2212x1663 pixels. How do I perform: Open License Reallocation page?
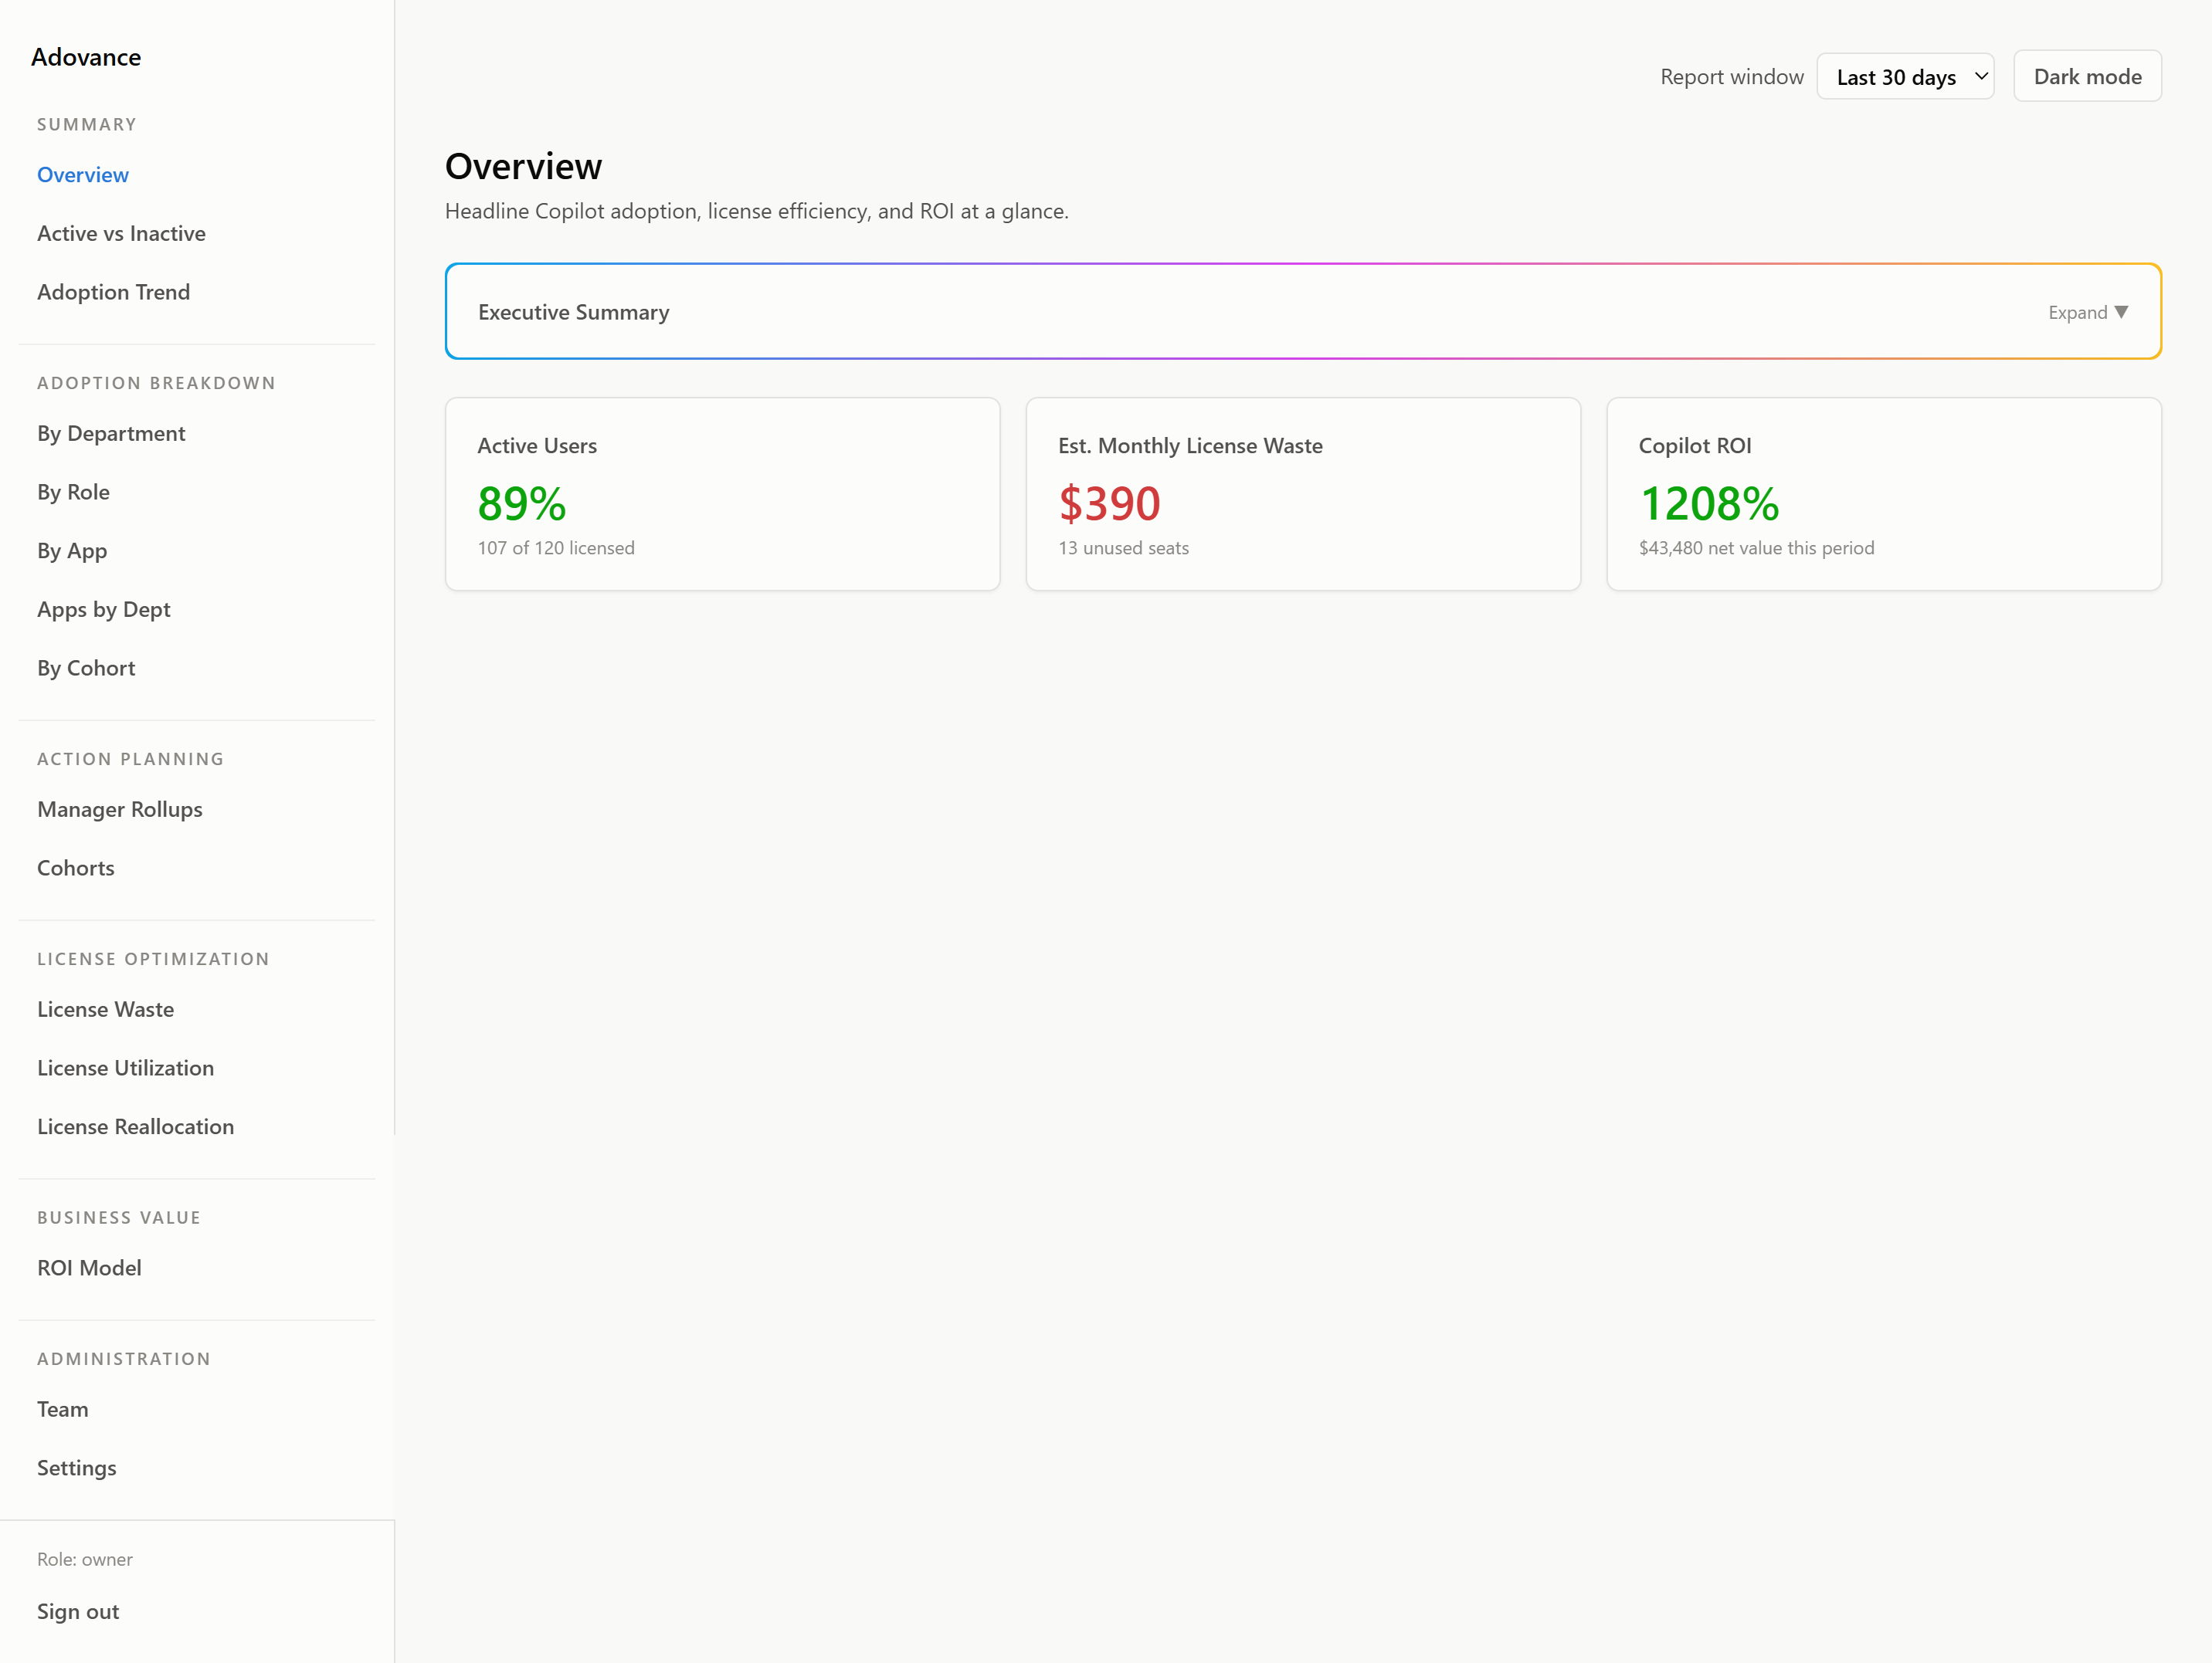[x=136, y=1126]
